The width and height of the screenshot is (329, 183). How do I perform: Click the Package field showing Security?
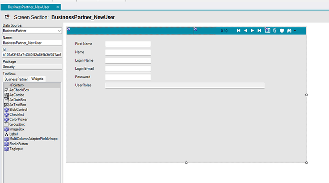[x=32, y=67]
